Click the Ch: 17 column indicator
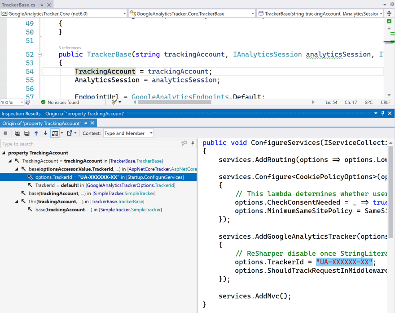Image resolution: width=395 pixels, height=313 pixels. 351,103
